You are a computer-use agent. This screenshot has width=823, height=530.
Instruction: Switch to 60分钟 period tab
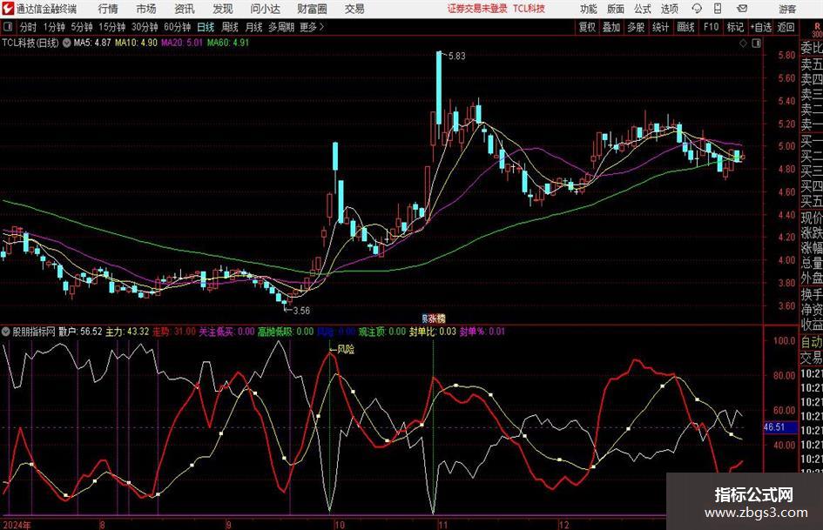coord(178,27)
